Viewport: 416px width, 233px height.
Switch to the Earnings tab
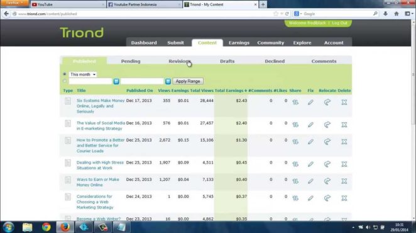pyautogui.click(x=239, y=43)
